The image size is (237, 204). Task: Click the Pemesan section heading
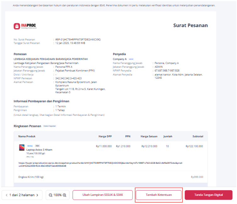(20, 54)
